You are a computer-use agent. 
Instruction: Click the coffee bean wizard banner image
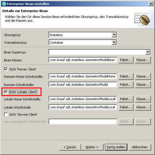pos(142,19)
